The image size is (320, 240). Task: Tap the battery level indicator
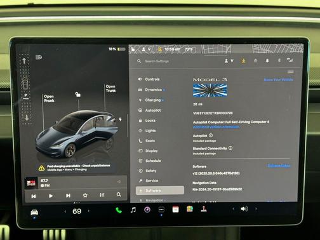coord(117,49)
